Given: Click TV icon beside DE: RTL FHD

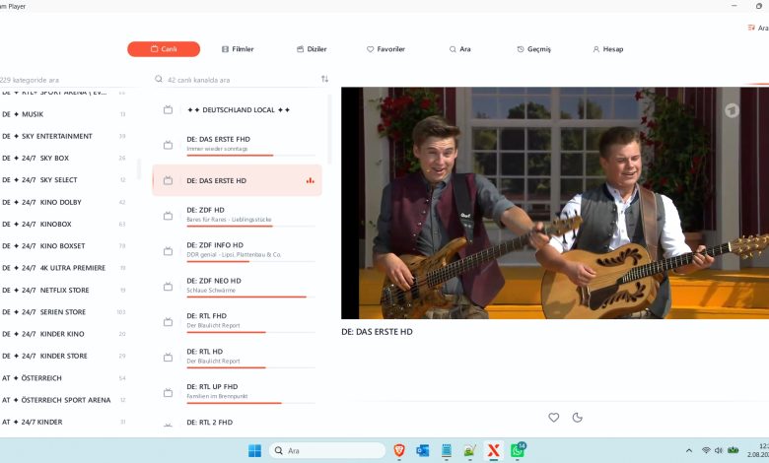Looking at the screenshot, I should point(168,322).
